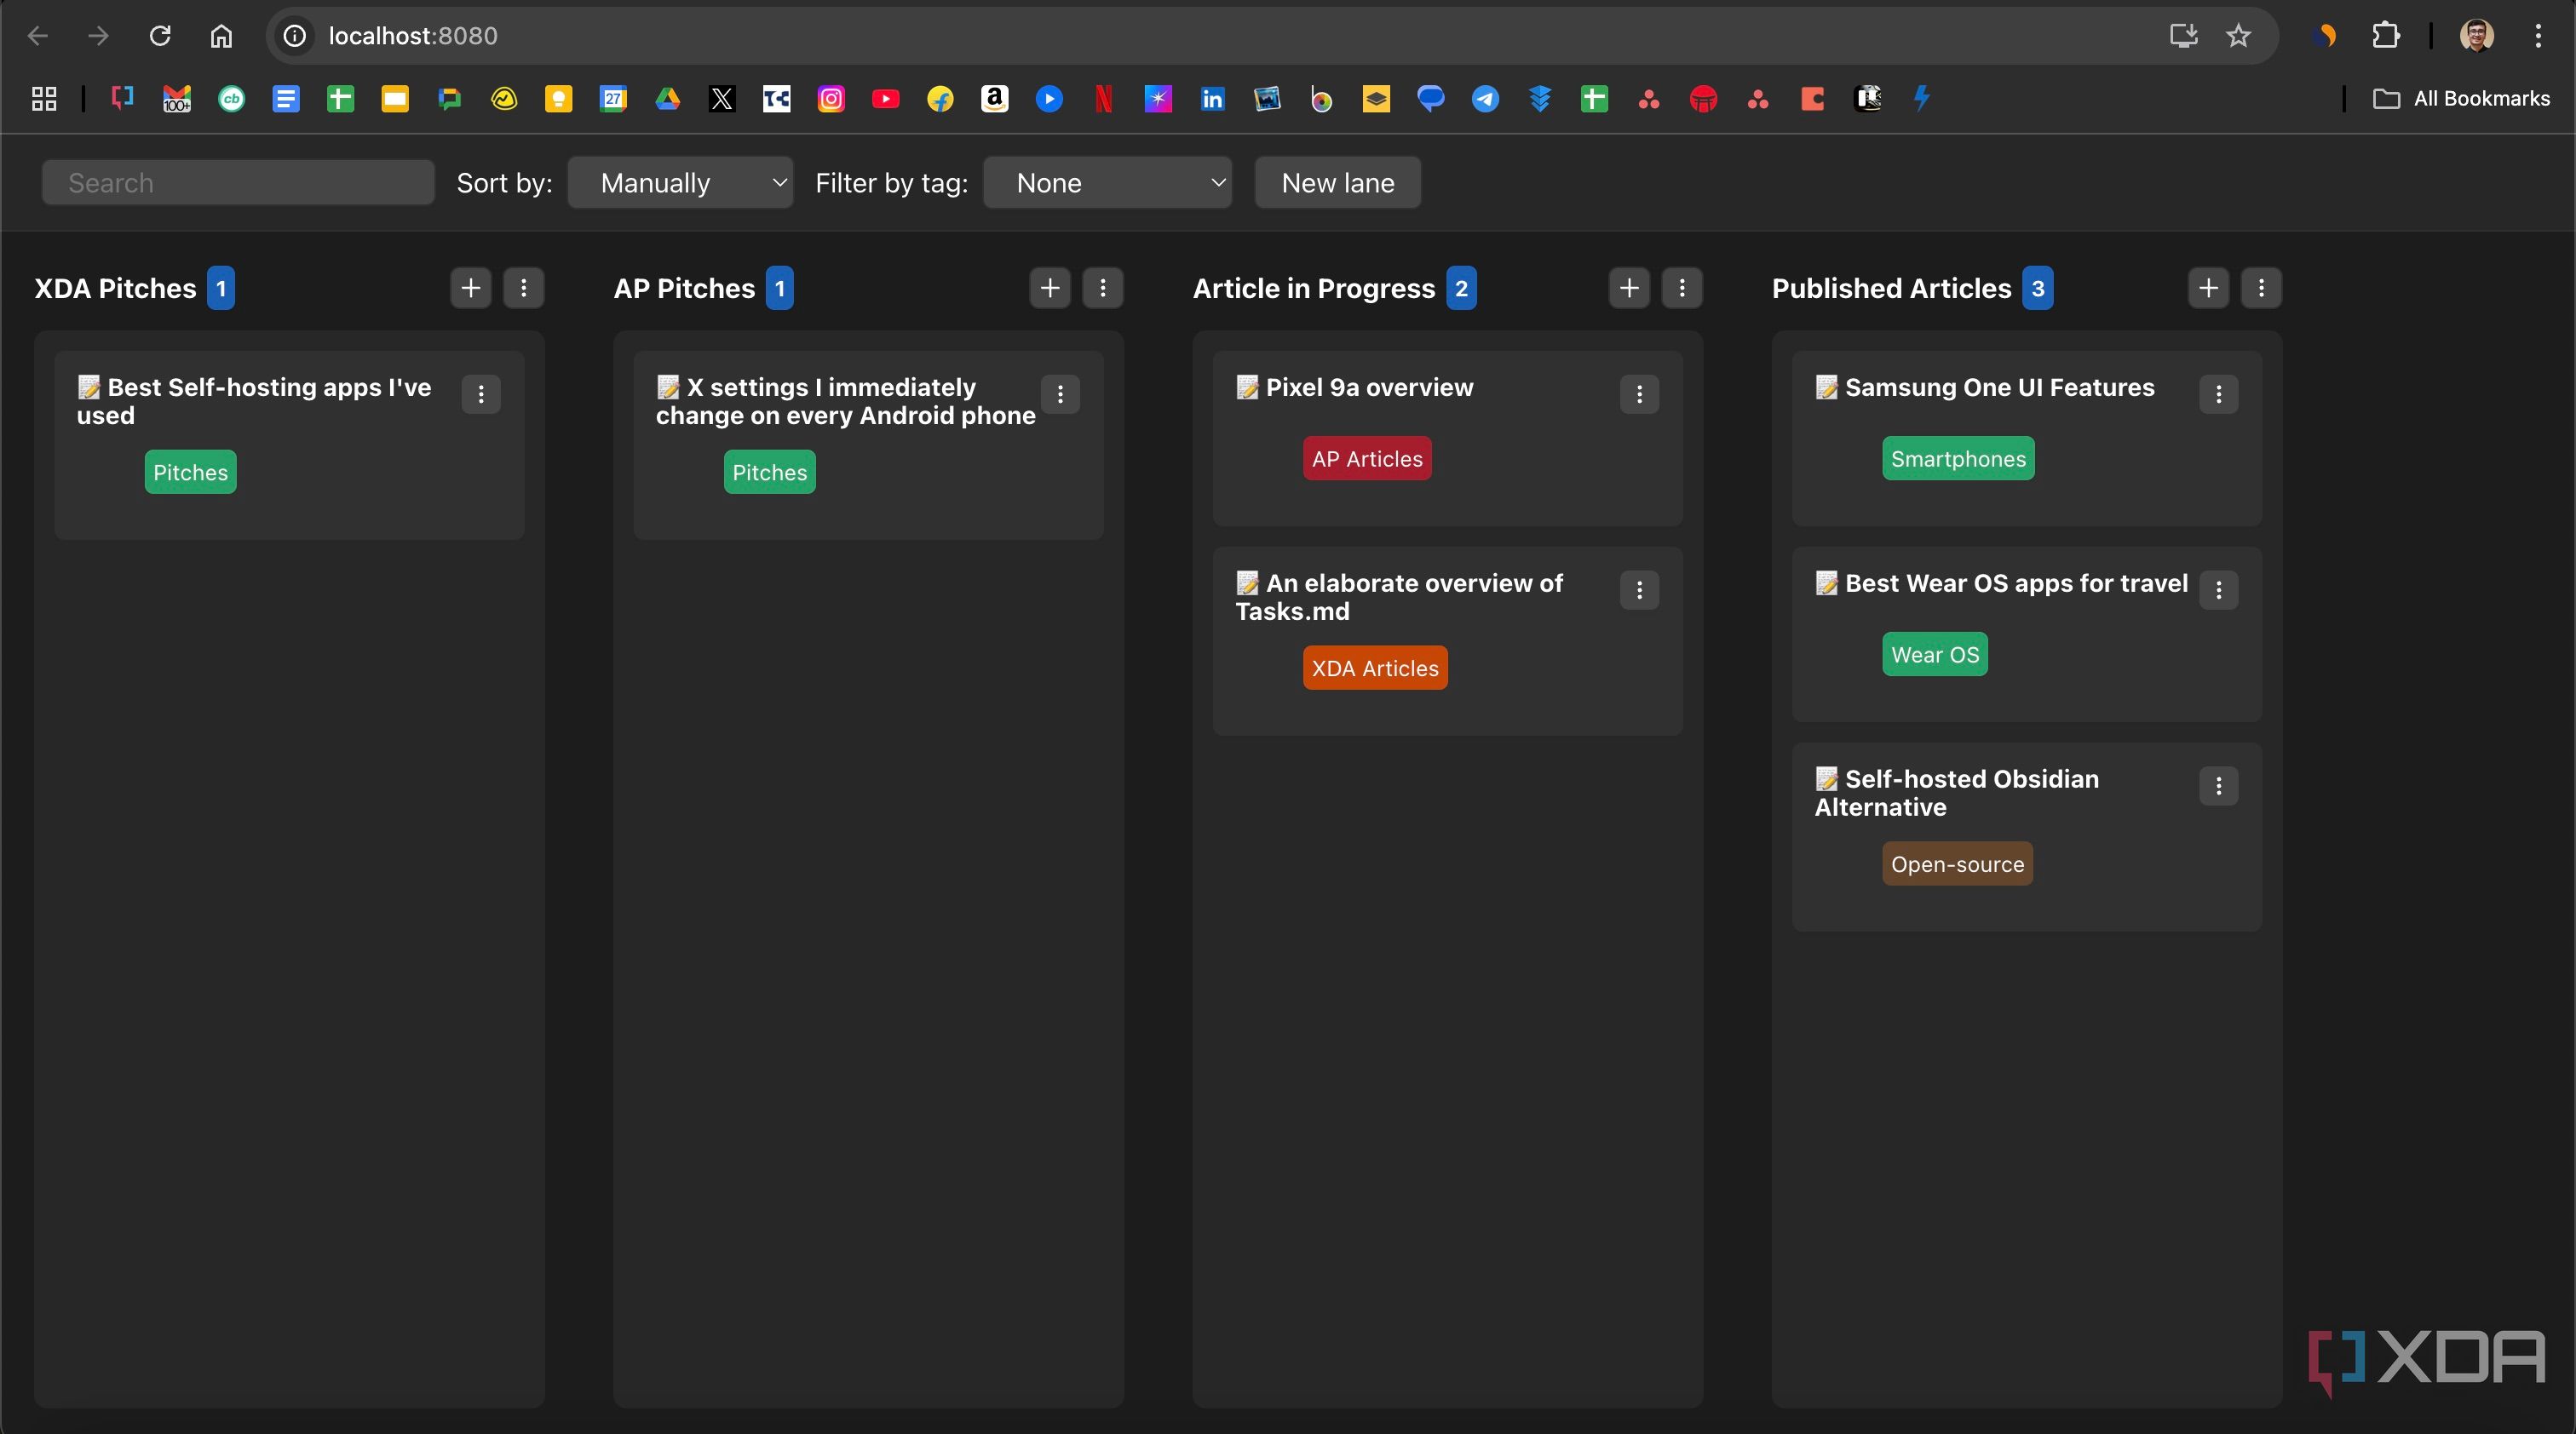This screenshot has height=1434, width=2576.
Task: Reload the page in browser
Action: click(160, 36)
